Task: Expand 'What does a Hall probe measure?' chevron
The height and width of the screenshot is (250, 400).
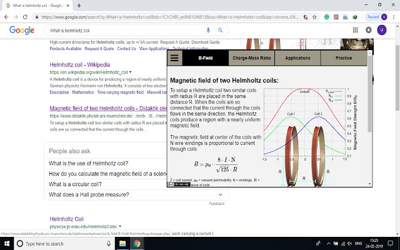Action: [x=221, y=194]
